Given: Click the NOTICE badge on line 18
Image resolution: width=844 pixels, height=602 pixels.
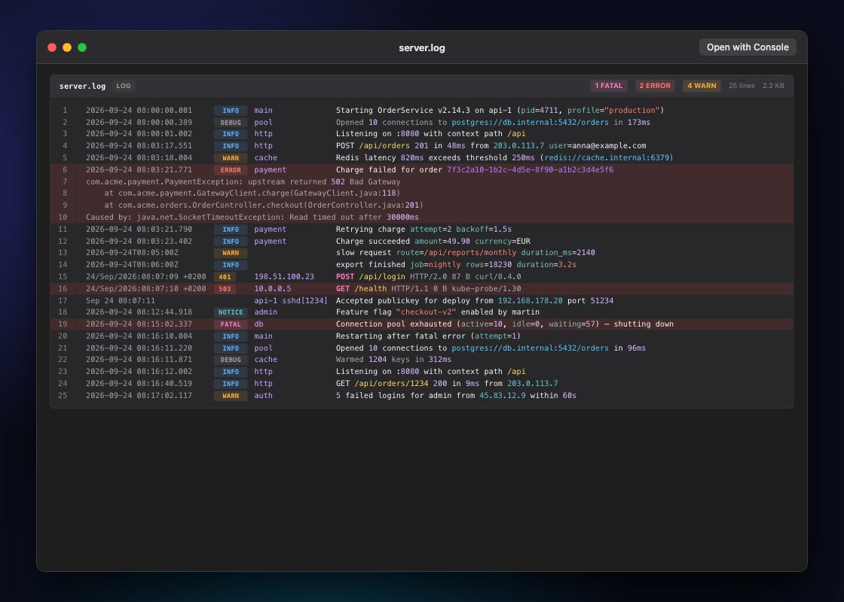Looking at the screenshot, I should (231, 312).
